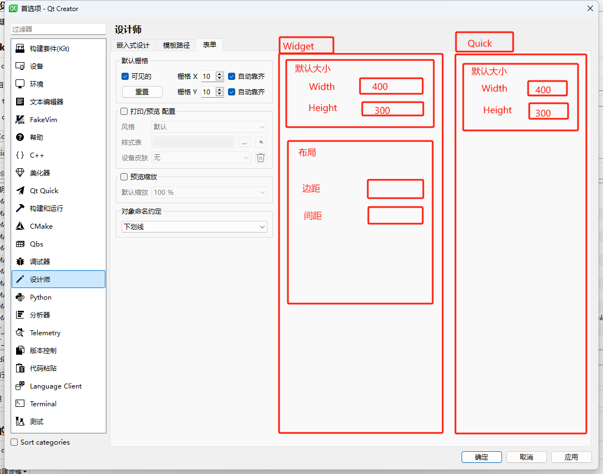This screenshot has width=603, height=474.
Task: Increase the 栅格 Y spinbox value
Action: click(x=220, y=89)
